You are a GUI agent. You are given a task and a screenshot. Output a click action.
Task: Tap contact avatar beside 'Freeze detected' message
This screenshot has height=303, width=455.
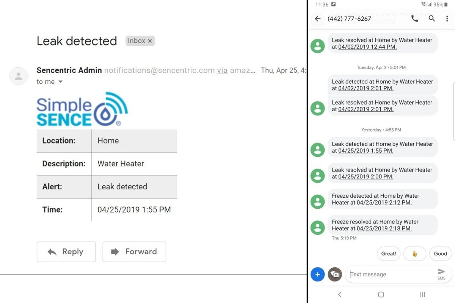(x=318, y=201)
